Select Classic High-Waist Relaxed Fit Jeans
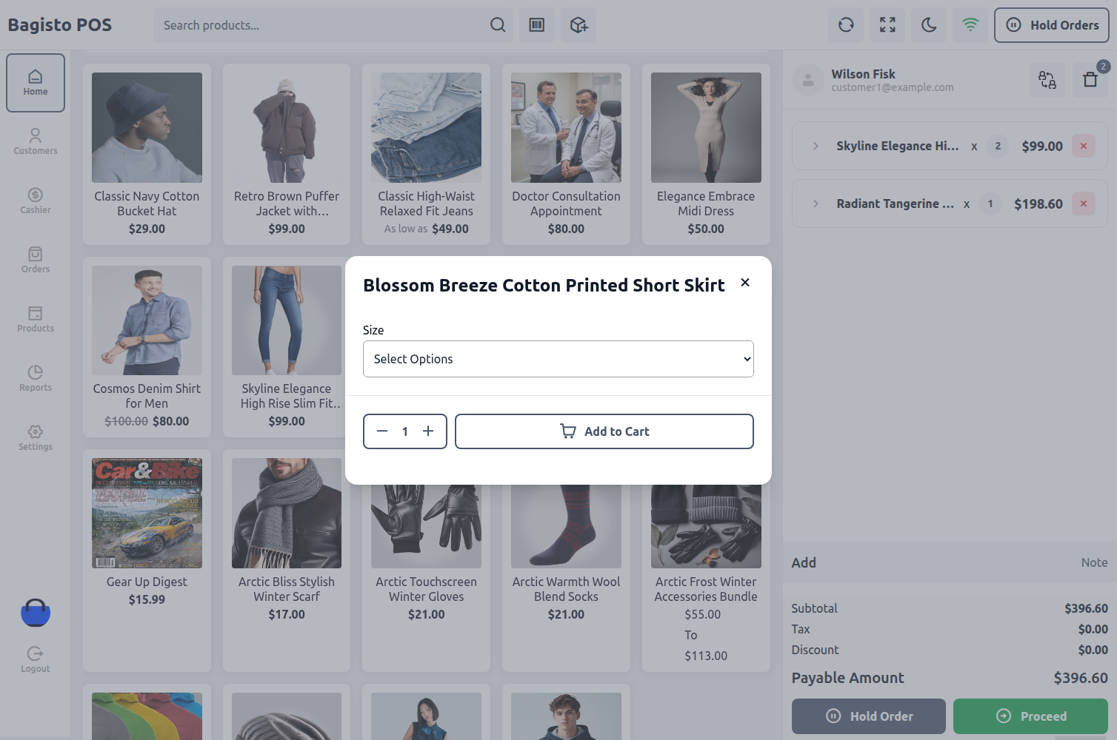Image resolution: width=1117 pixels, height=740 pixels. pos(427,154)
